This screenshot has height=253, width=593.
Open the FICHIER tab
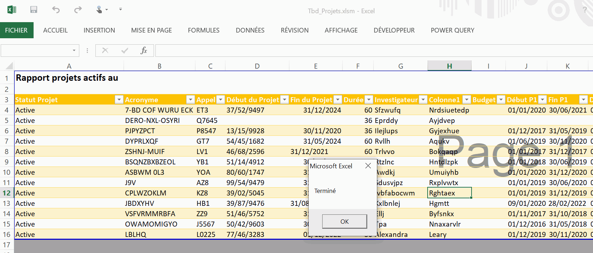point(16,30)
